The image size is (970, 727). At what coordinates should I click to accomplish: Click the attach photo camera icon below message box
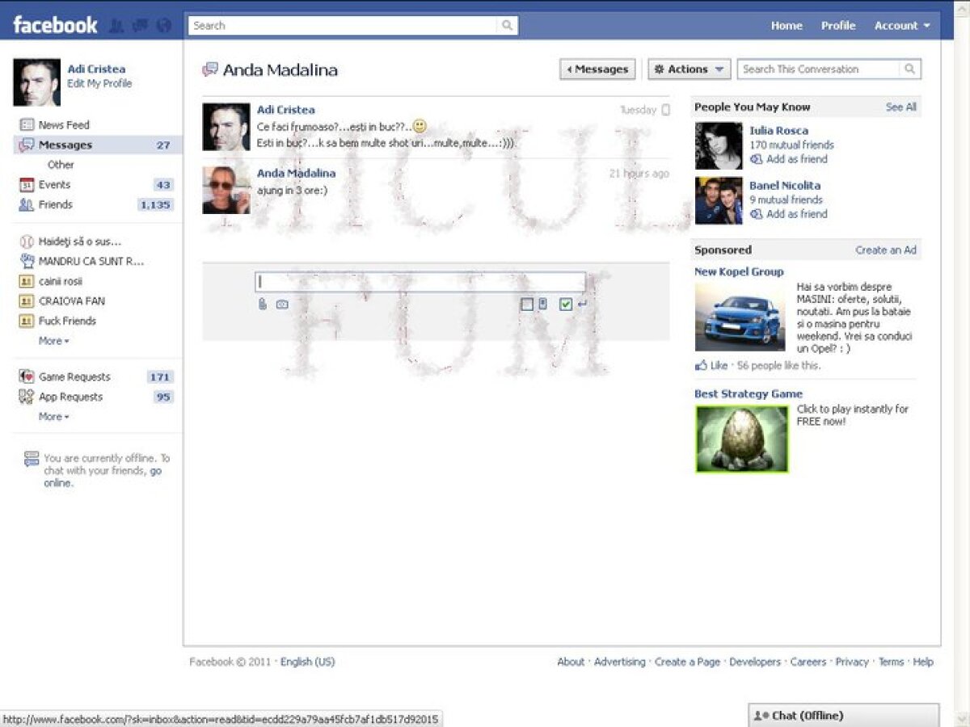click(281, 305)
